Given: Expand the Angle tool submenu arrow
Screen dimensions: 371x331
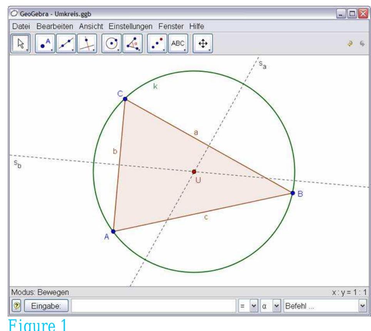Looking at the screenshot, I should pos(140,50).
